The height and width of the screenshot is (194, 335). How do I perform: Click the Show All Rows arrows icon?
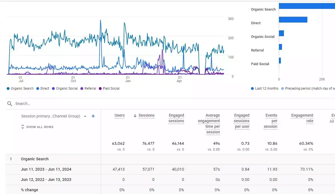(23, 127)
